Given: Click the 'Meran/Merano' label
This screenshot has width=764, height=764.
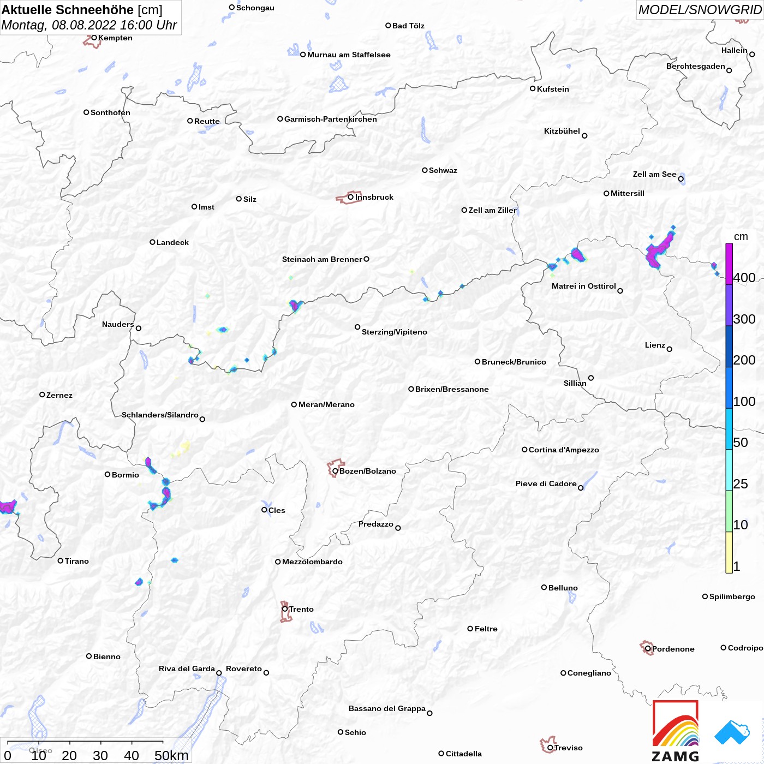Looking at the screenshot, I should point(326,404).
